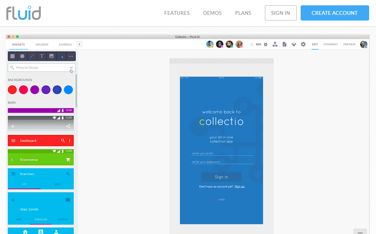Select the Edit mode tab
Image resolution: width=376 pixels, height=234 pixels.
pyautogui.click(x=315, y=45)
